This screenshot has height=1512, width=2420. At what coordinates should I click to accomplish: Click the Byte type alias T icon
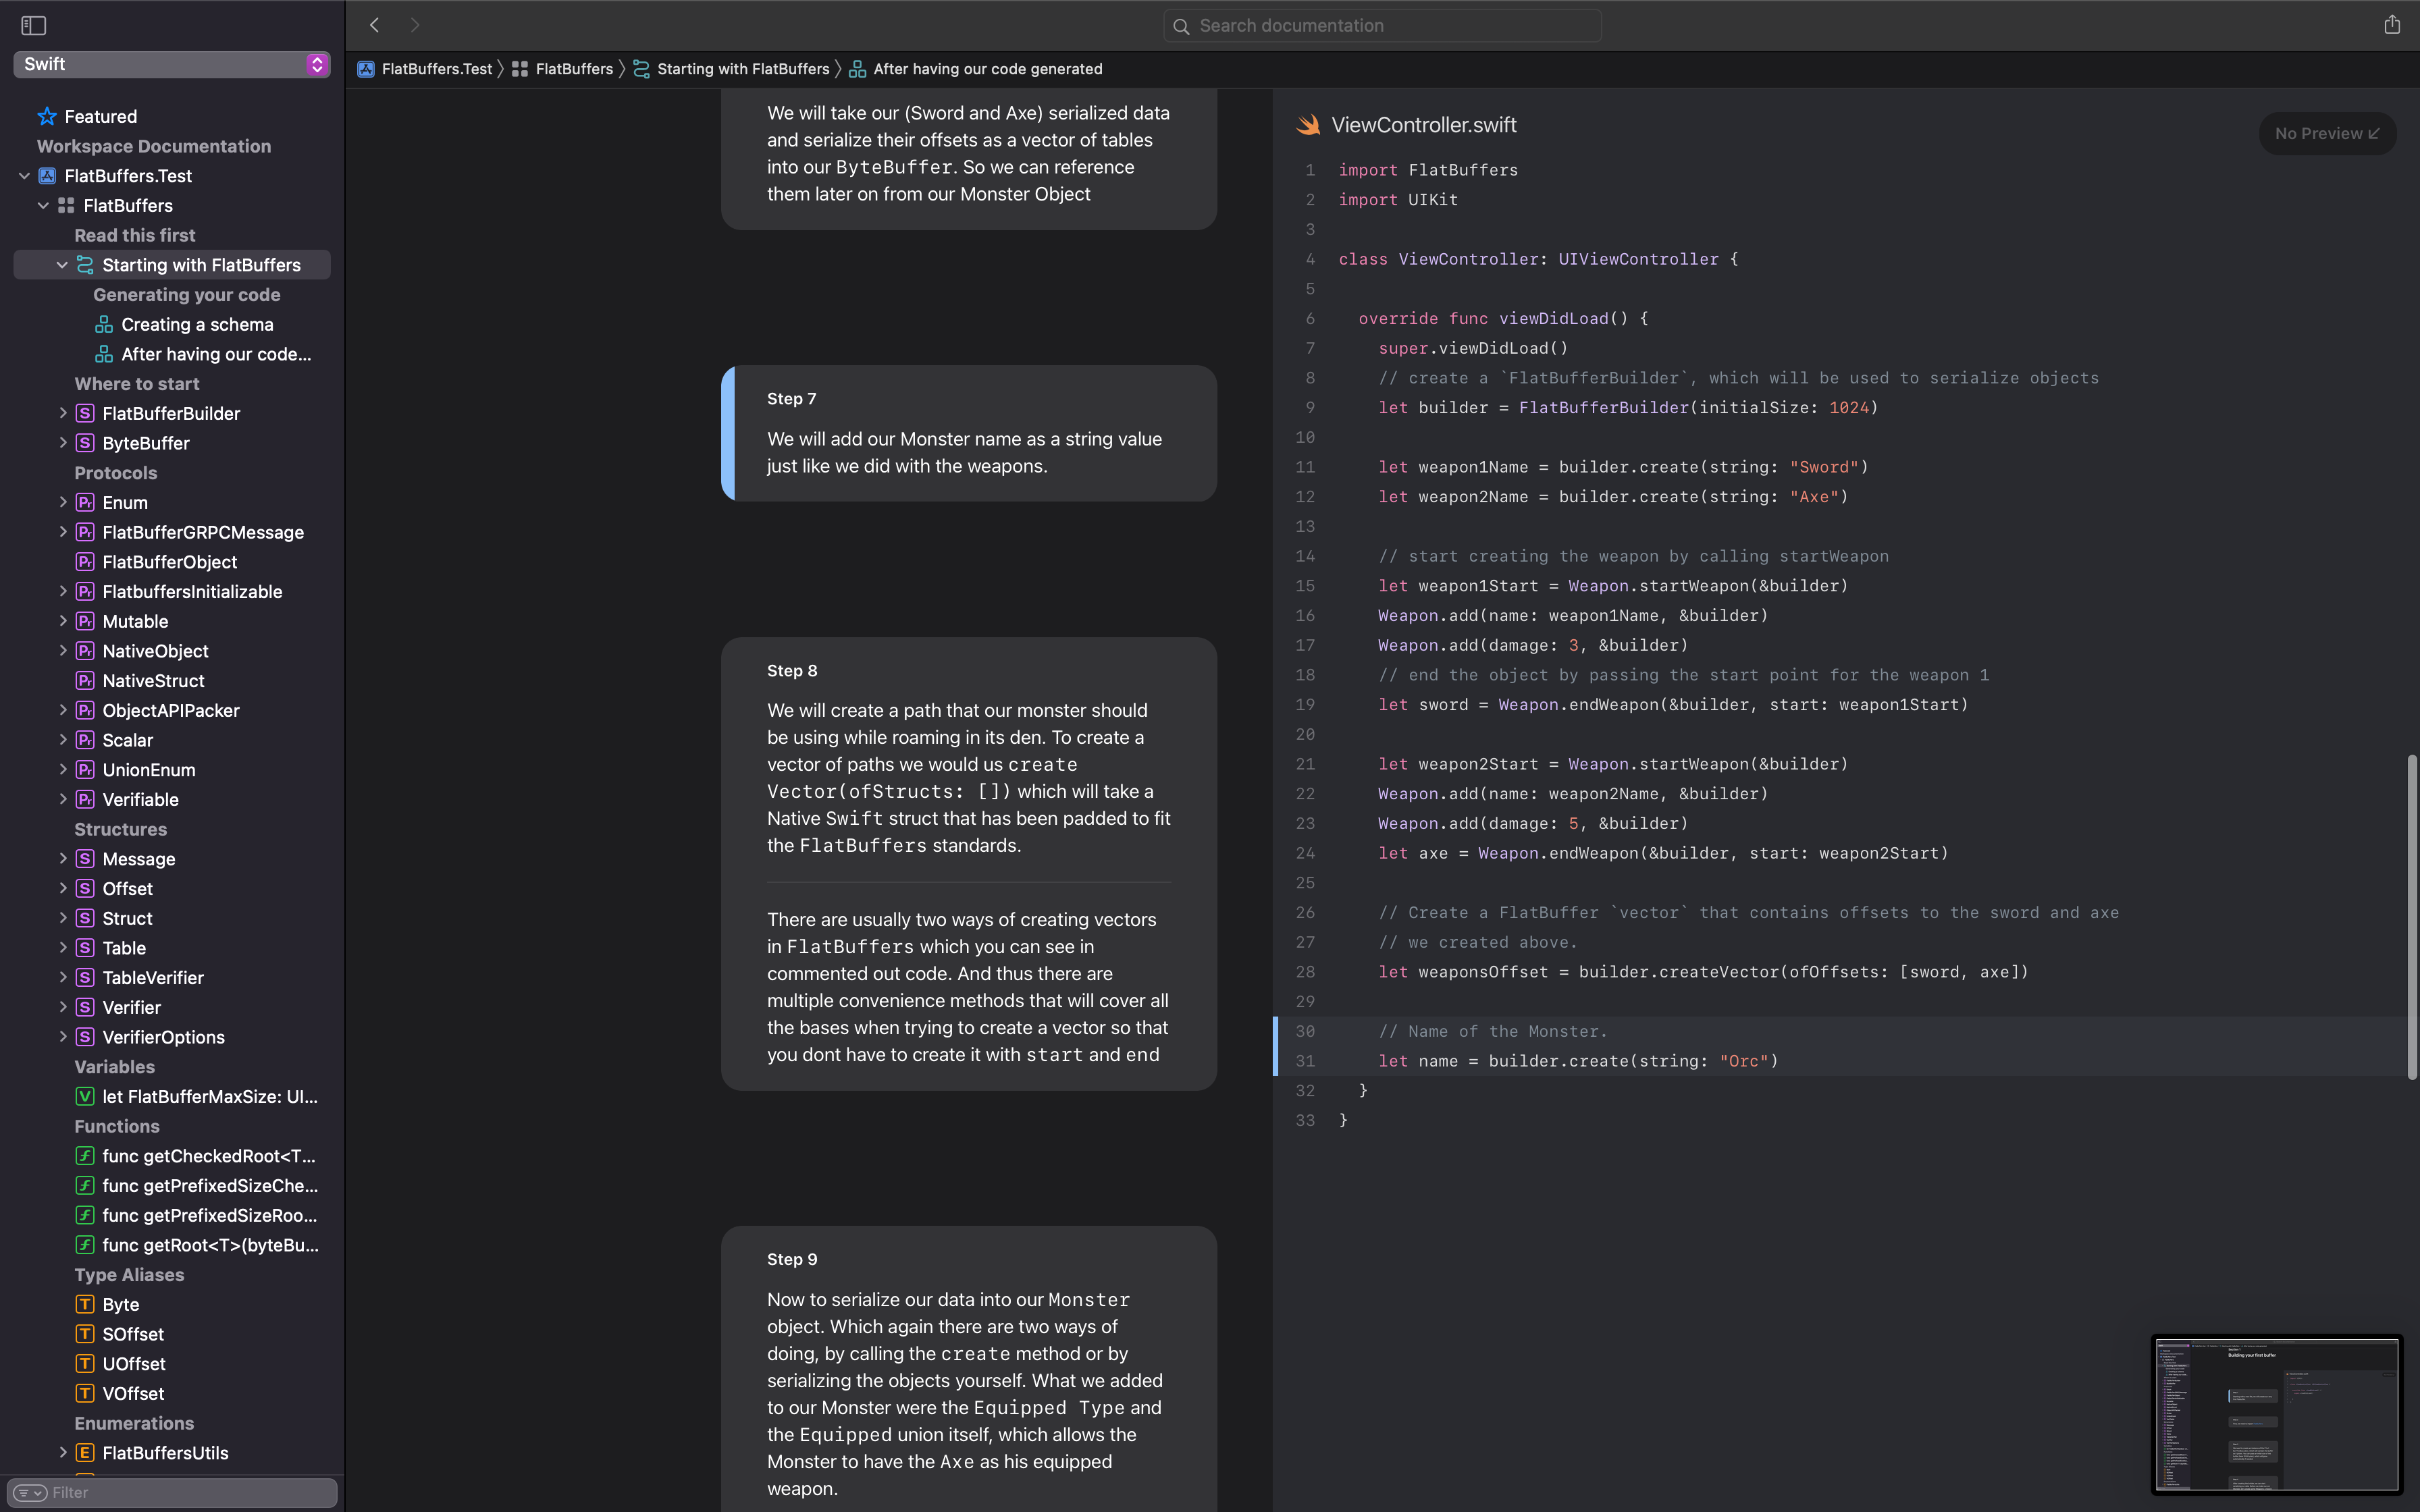point(85,1305)
